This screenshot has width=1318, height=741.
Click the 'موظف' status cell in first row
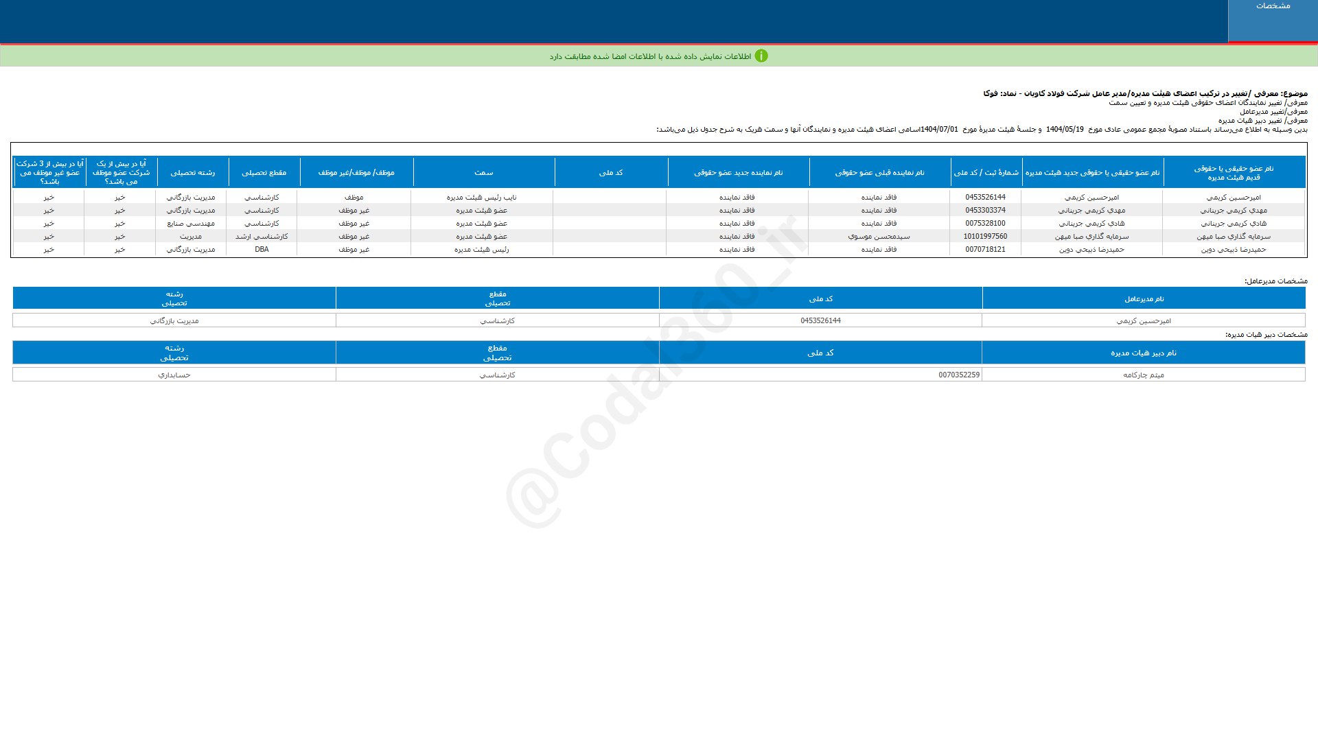click(x=354, y=198)
